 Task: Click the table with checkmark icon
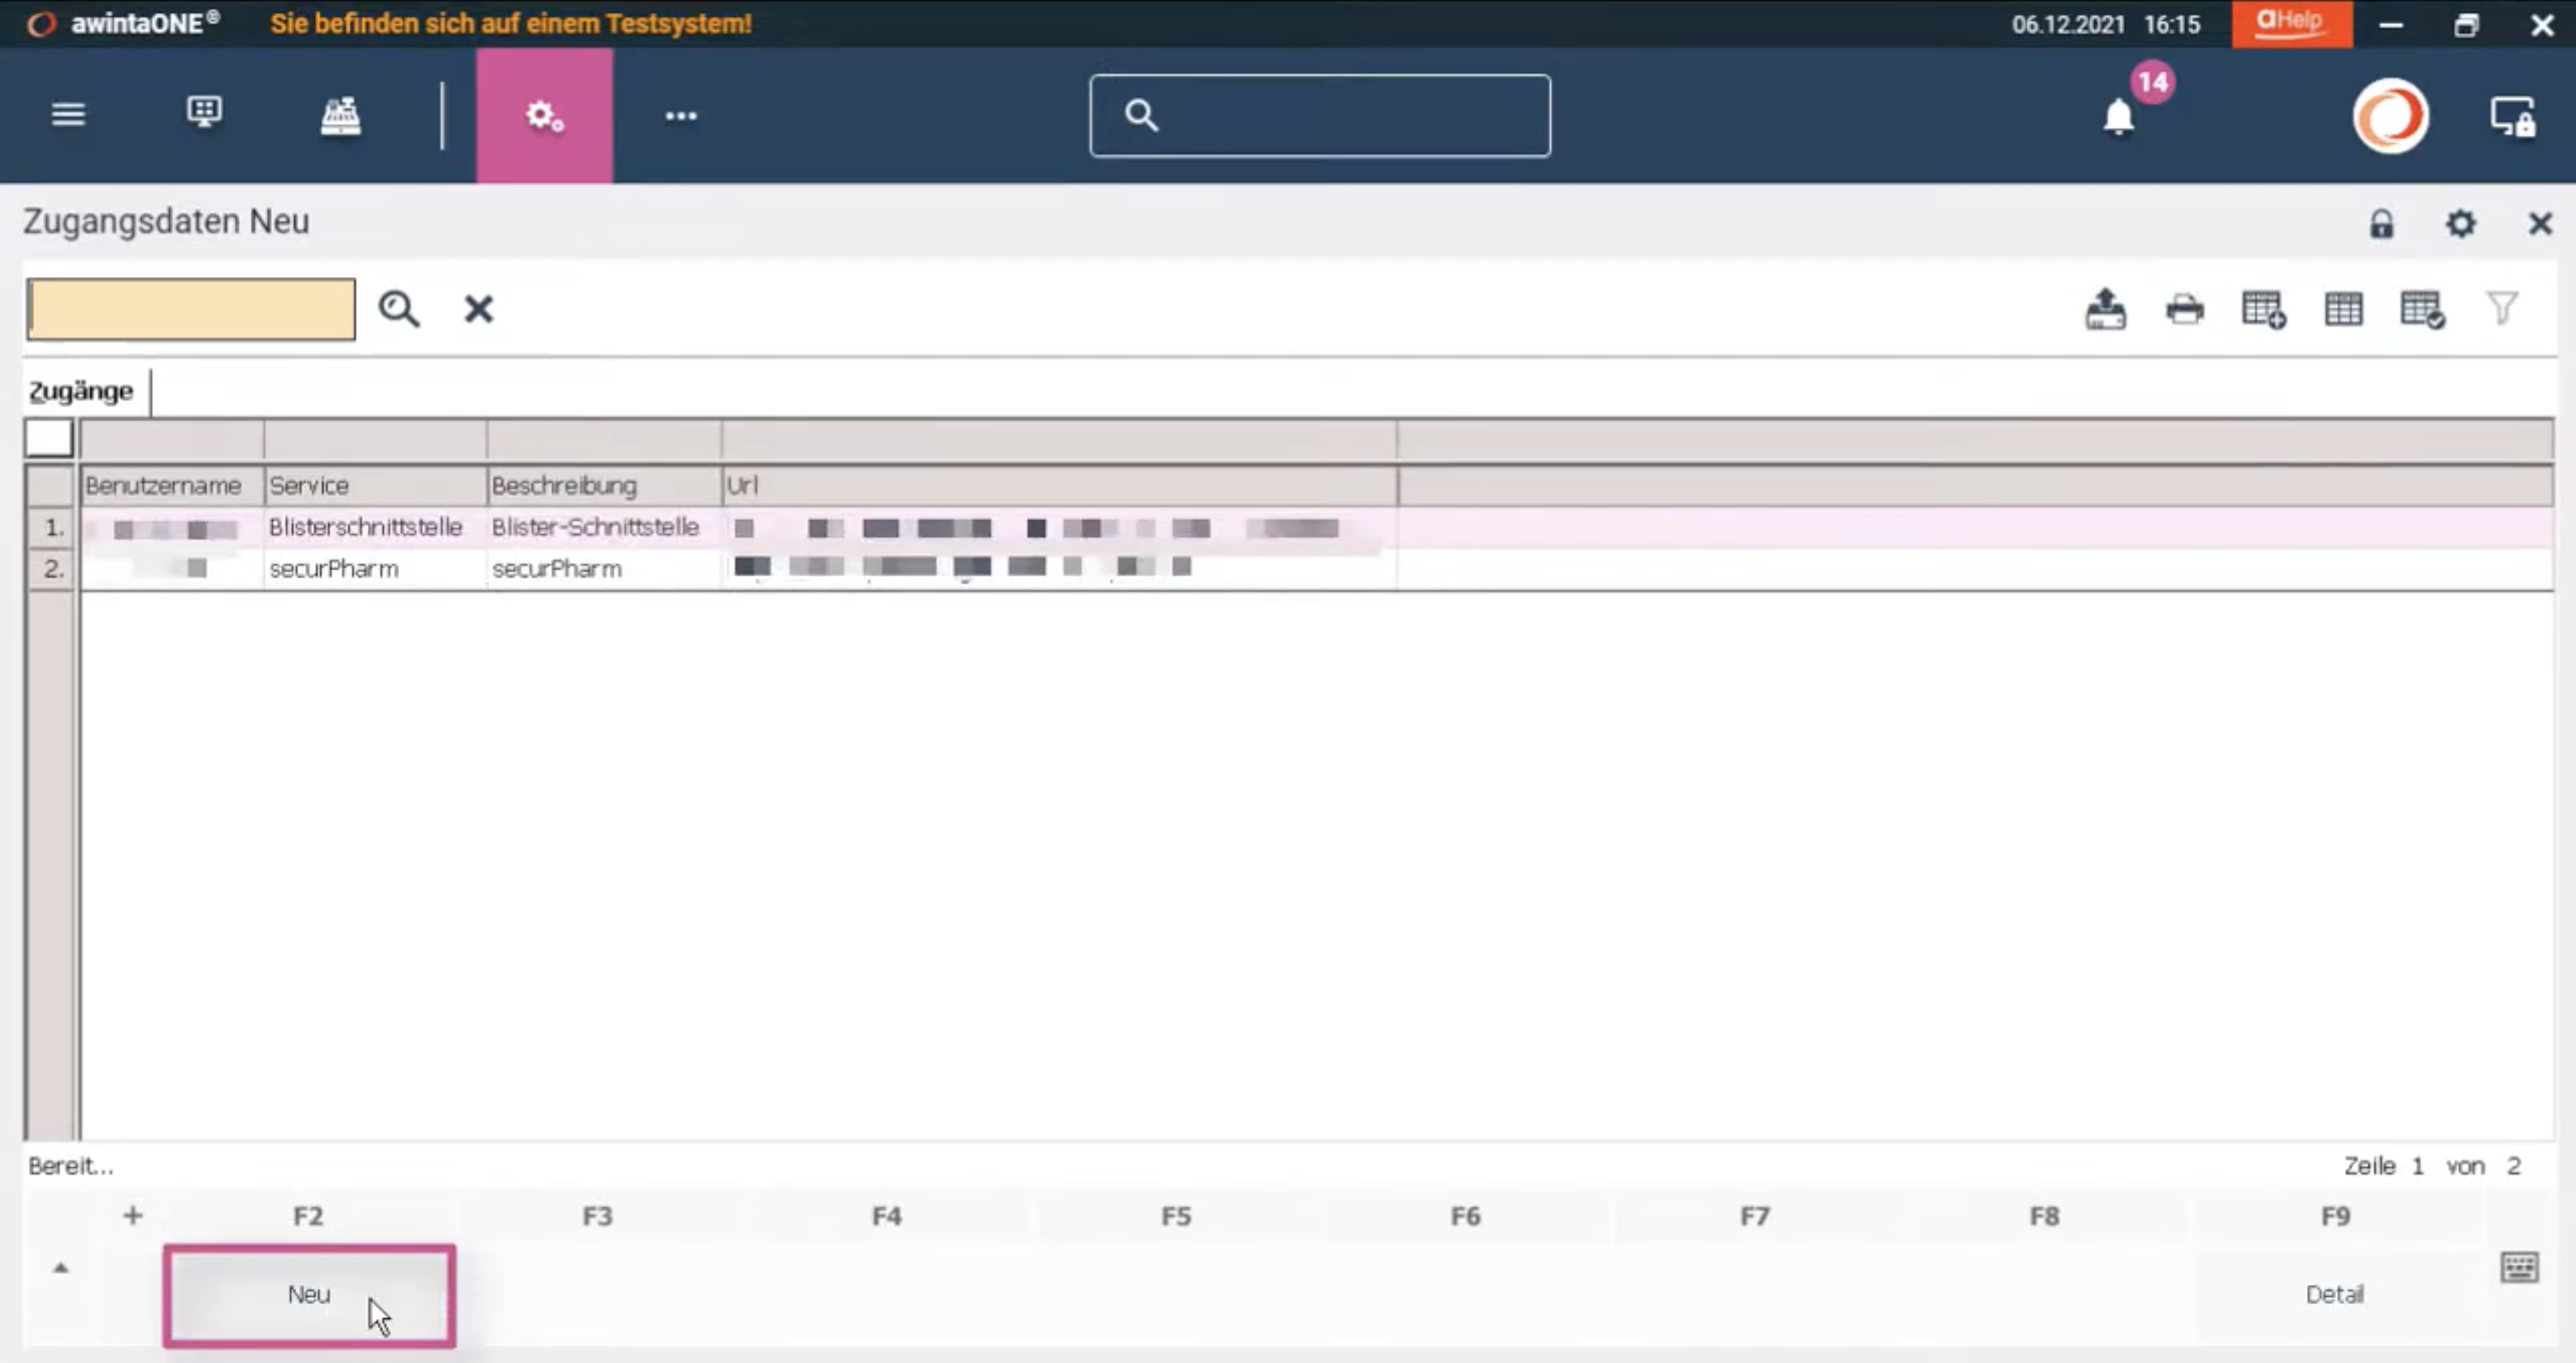click(2422, 309)
